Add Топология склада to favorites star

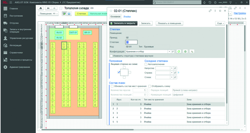pyautogui.click(x=61, y=8)
